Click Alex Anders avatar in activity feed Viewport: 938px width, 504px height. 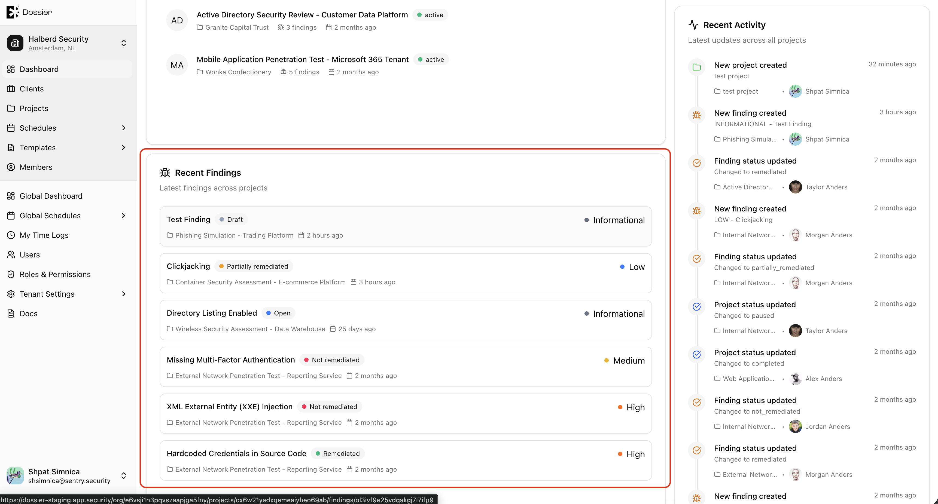click(x=795, y=379)
